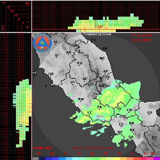160x160 pixels.
Task: Click the RM city label
Action: [x=81, y=99]
